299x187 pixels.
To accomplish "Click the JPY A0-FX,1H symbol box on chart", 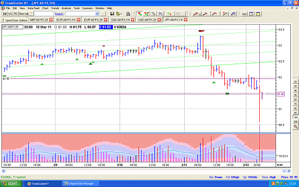I will 12,27.
